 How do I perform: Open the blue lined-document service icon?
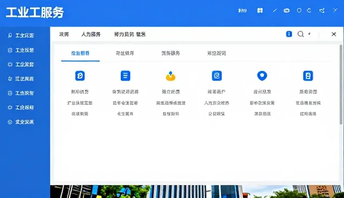pyautogui.click(x=125, y=76)
